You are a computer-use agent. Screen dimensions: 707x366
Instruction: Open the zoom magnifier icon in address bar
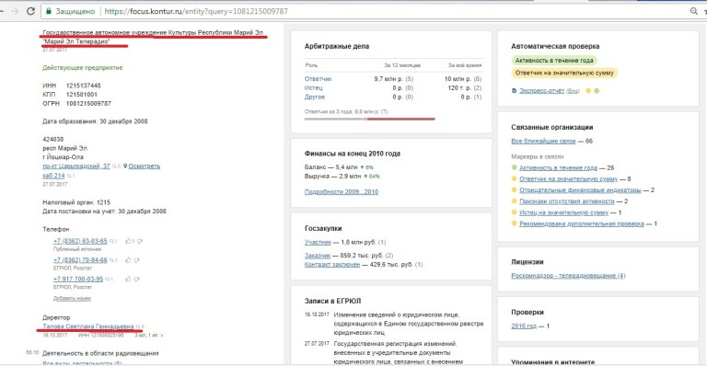pos(694,11)
